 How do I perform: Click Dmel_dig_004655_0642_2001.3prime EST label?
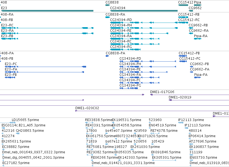tap(33, 158)
